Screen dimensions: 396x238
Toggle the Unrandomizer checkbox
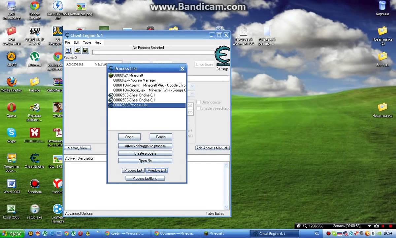(199, 102)
